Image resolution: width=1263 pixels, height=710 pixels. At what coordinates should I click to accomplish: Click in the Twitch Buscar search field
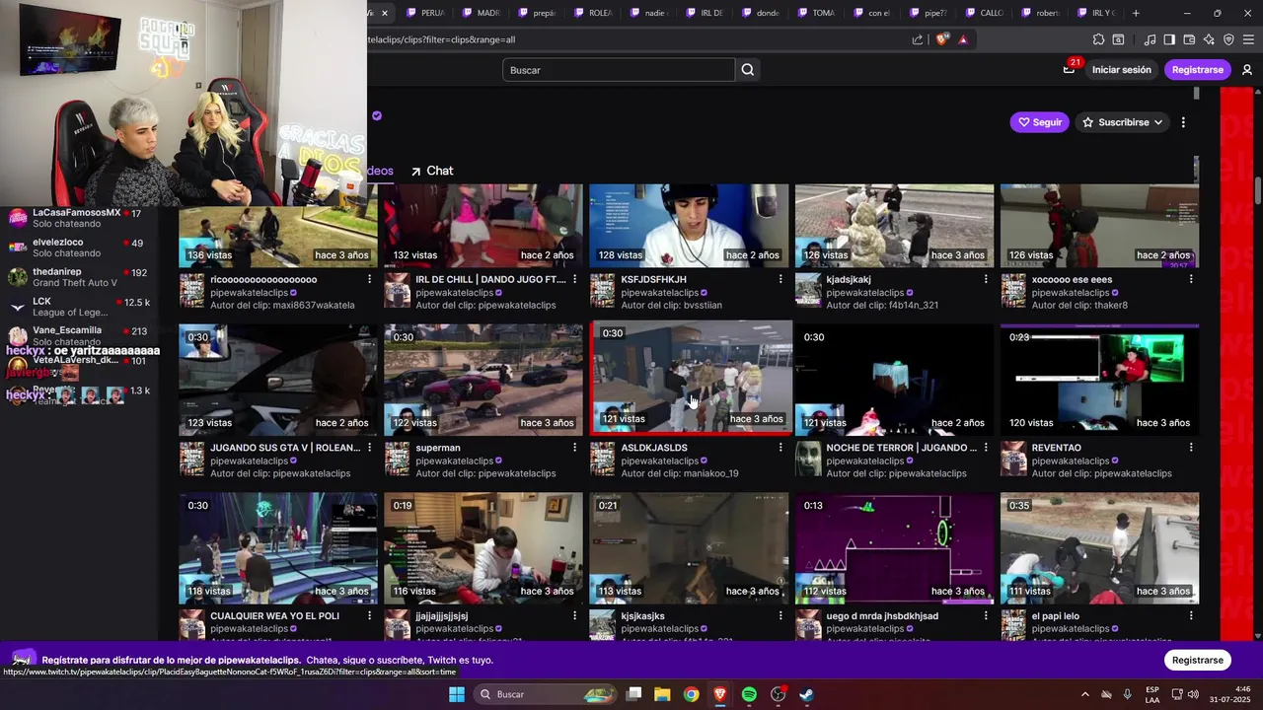619,70
